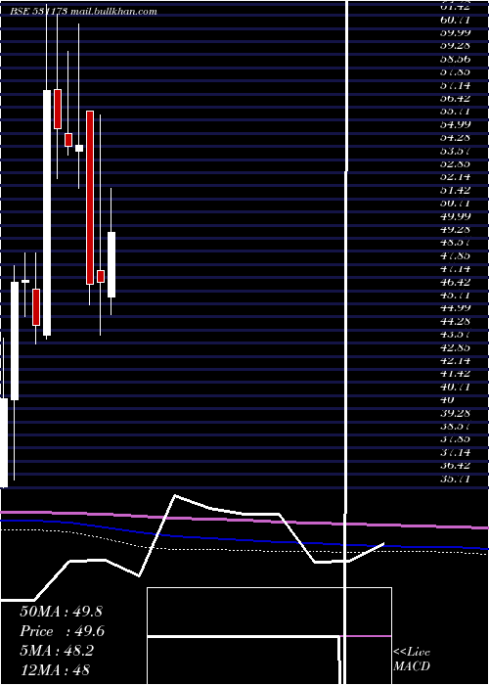Screen dimensions: 489x685
Task: Click the tallest white candlestick body
Action: (47, 212)
